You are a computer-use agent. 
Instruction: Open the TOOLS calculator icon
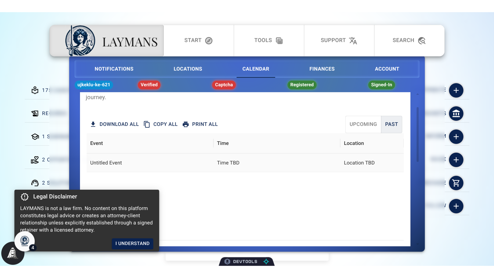(x=279, y=41)
